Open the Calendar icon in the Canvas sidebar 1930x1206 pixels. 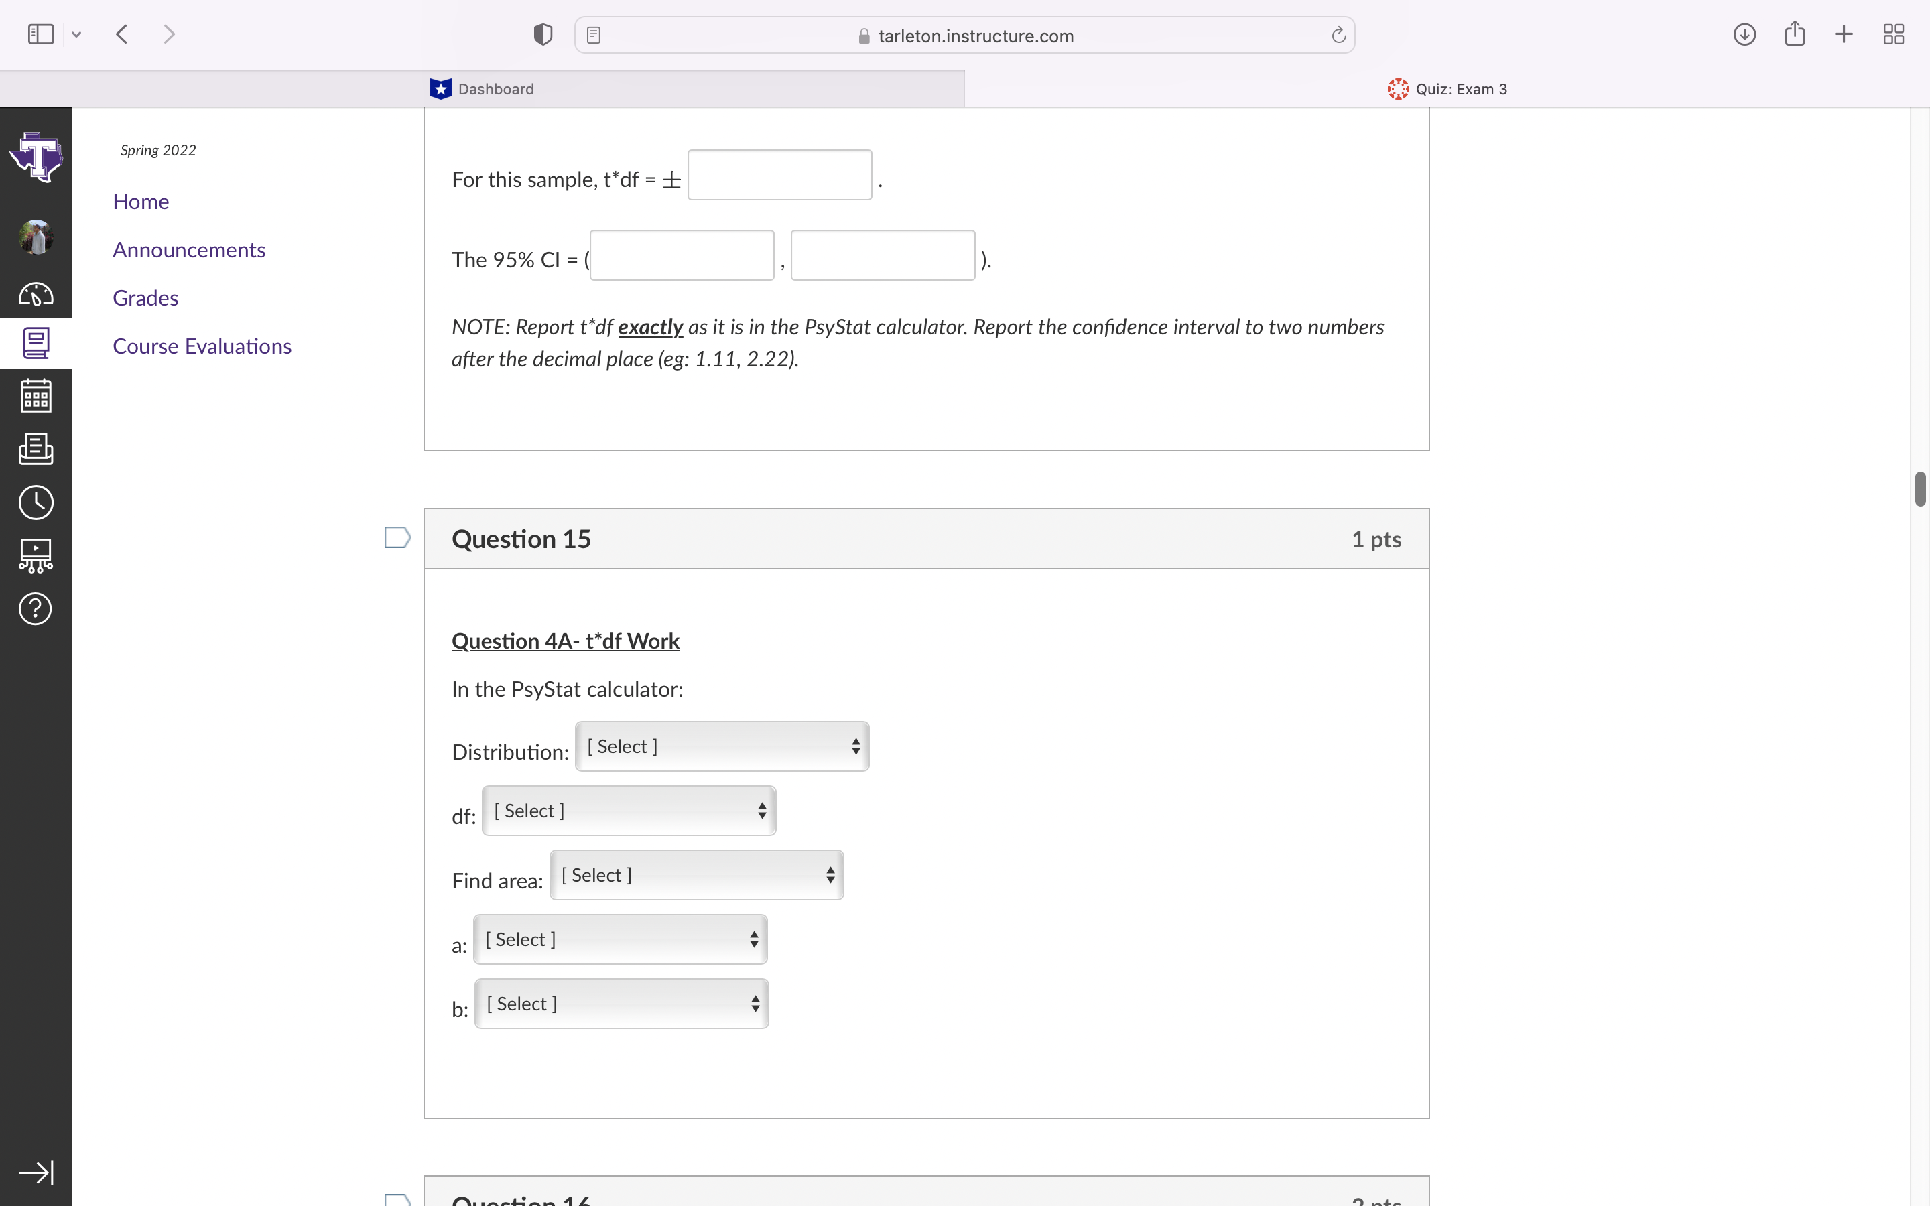pyautogui.click(x=35, y=395)
